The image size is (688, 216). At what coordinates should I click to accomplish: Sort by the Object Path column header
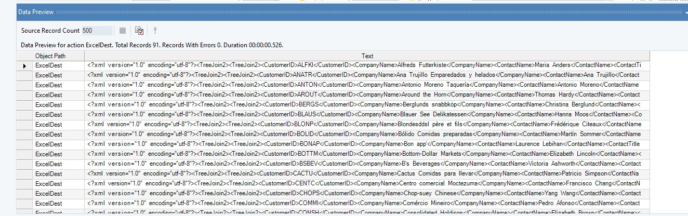(x=50, y=56)
